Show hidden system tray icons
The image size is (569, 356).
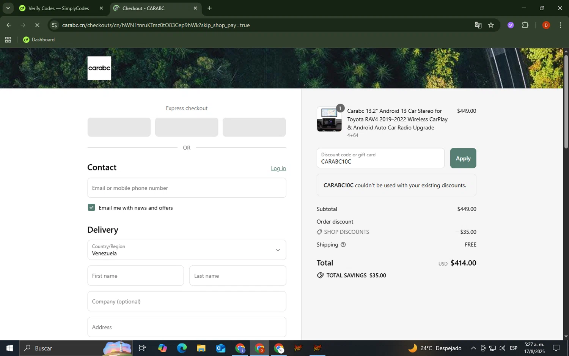point(473,348)
